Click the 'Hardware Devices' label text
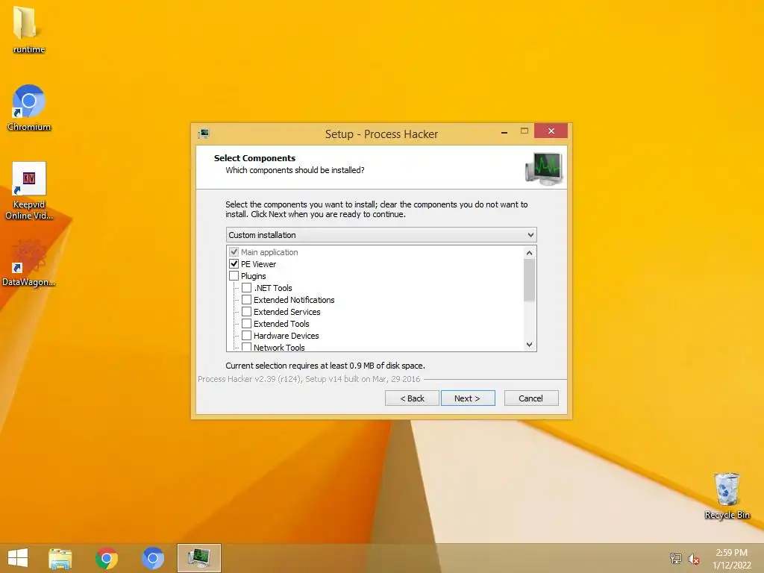This screenshot has height=573, width=764. click(x=286, y=336)
